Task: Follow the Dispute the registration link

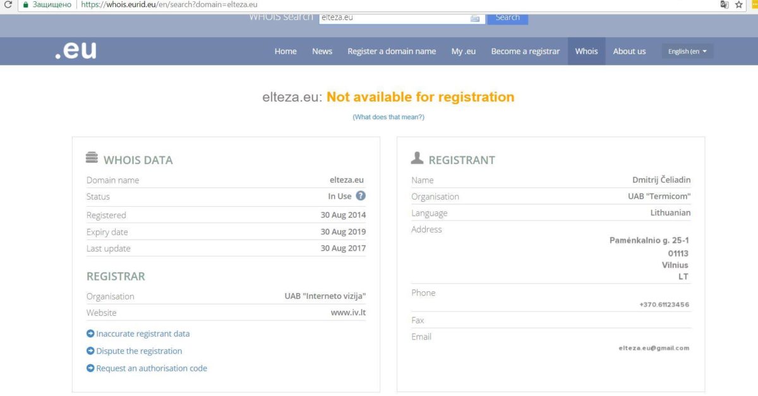Action: [x=139, y=351]
